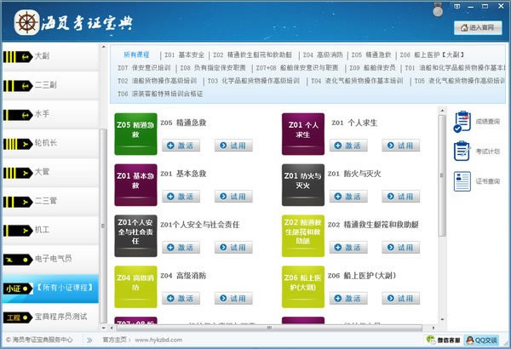Switch to Z04 高级消防 filter tab
The width and height of the screenshot is (511, 349).
[323, 54]
